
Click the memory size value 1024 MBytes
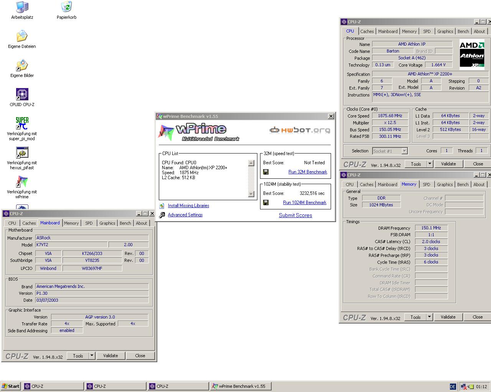tap(381, 205)
